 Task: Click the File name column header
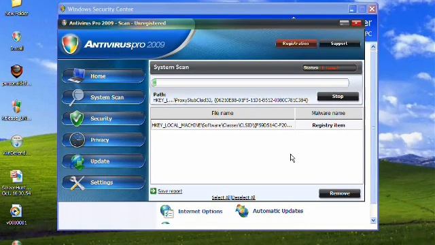(x=222, y=114)
